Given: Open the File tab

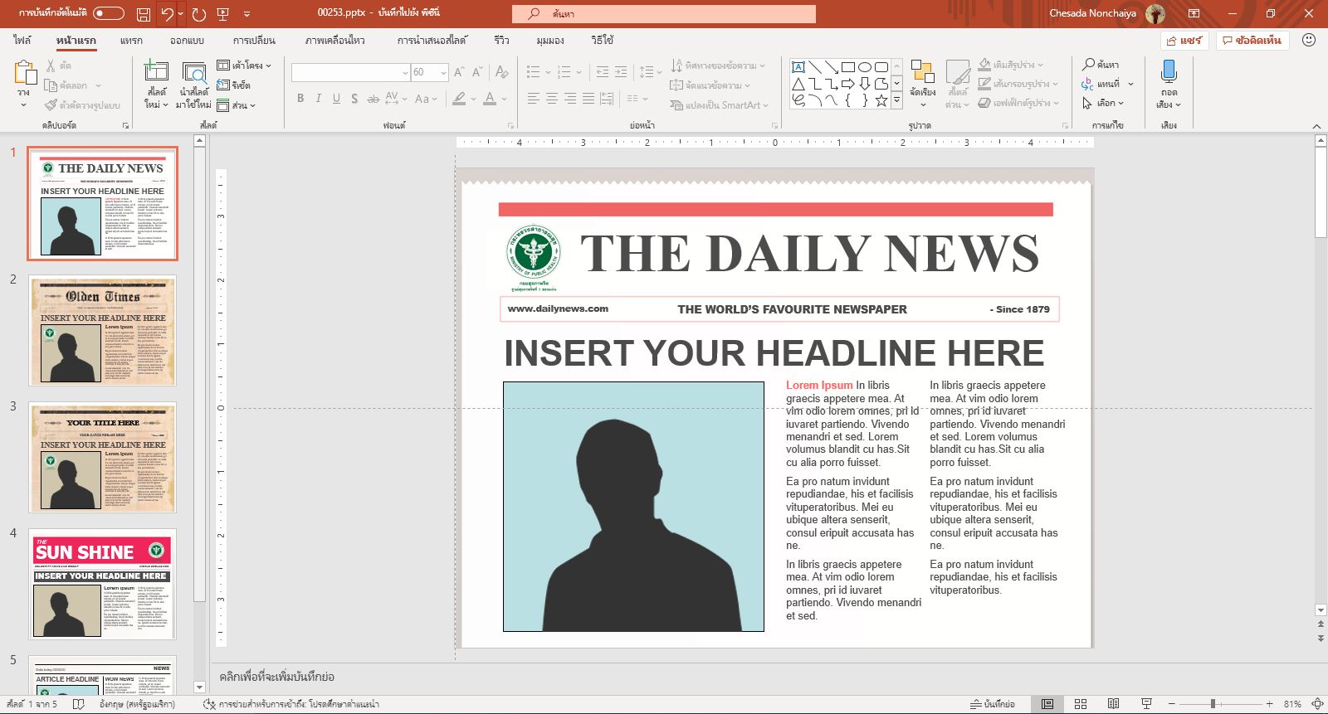Looking at the screenshot, I should [22, 40].
